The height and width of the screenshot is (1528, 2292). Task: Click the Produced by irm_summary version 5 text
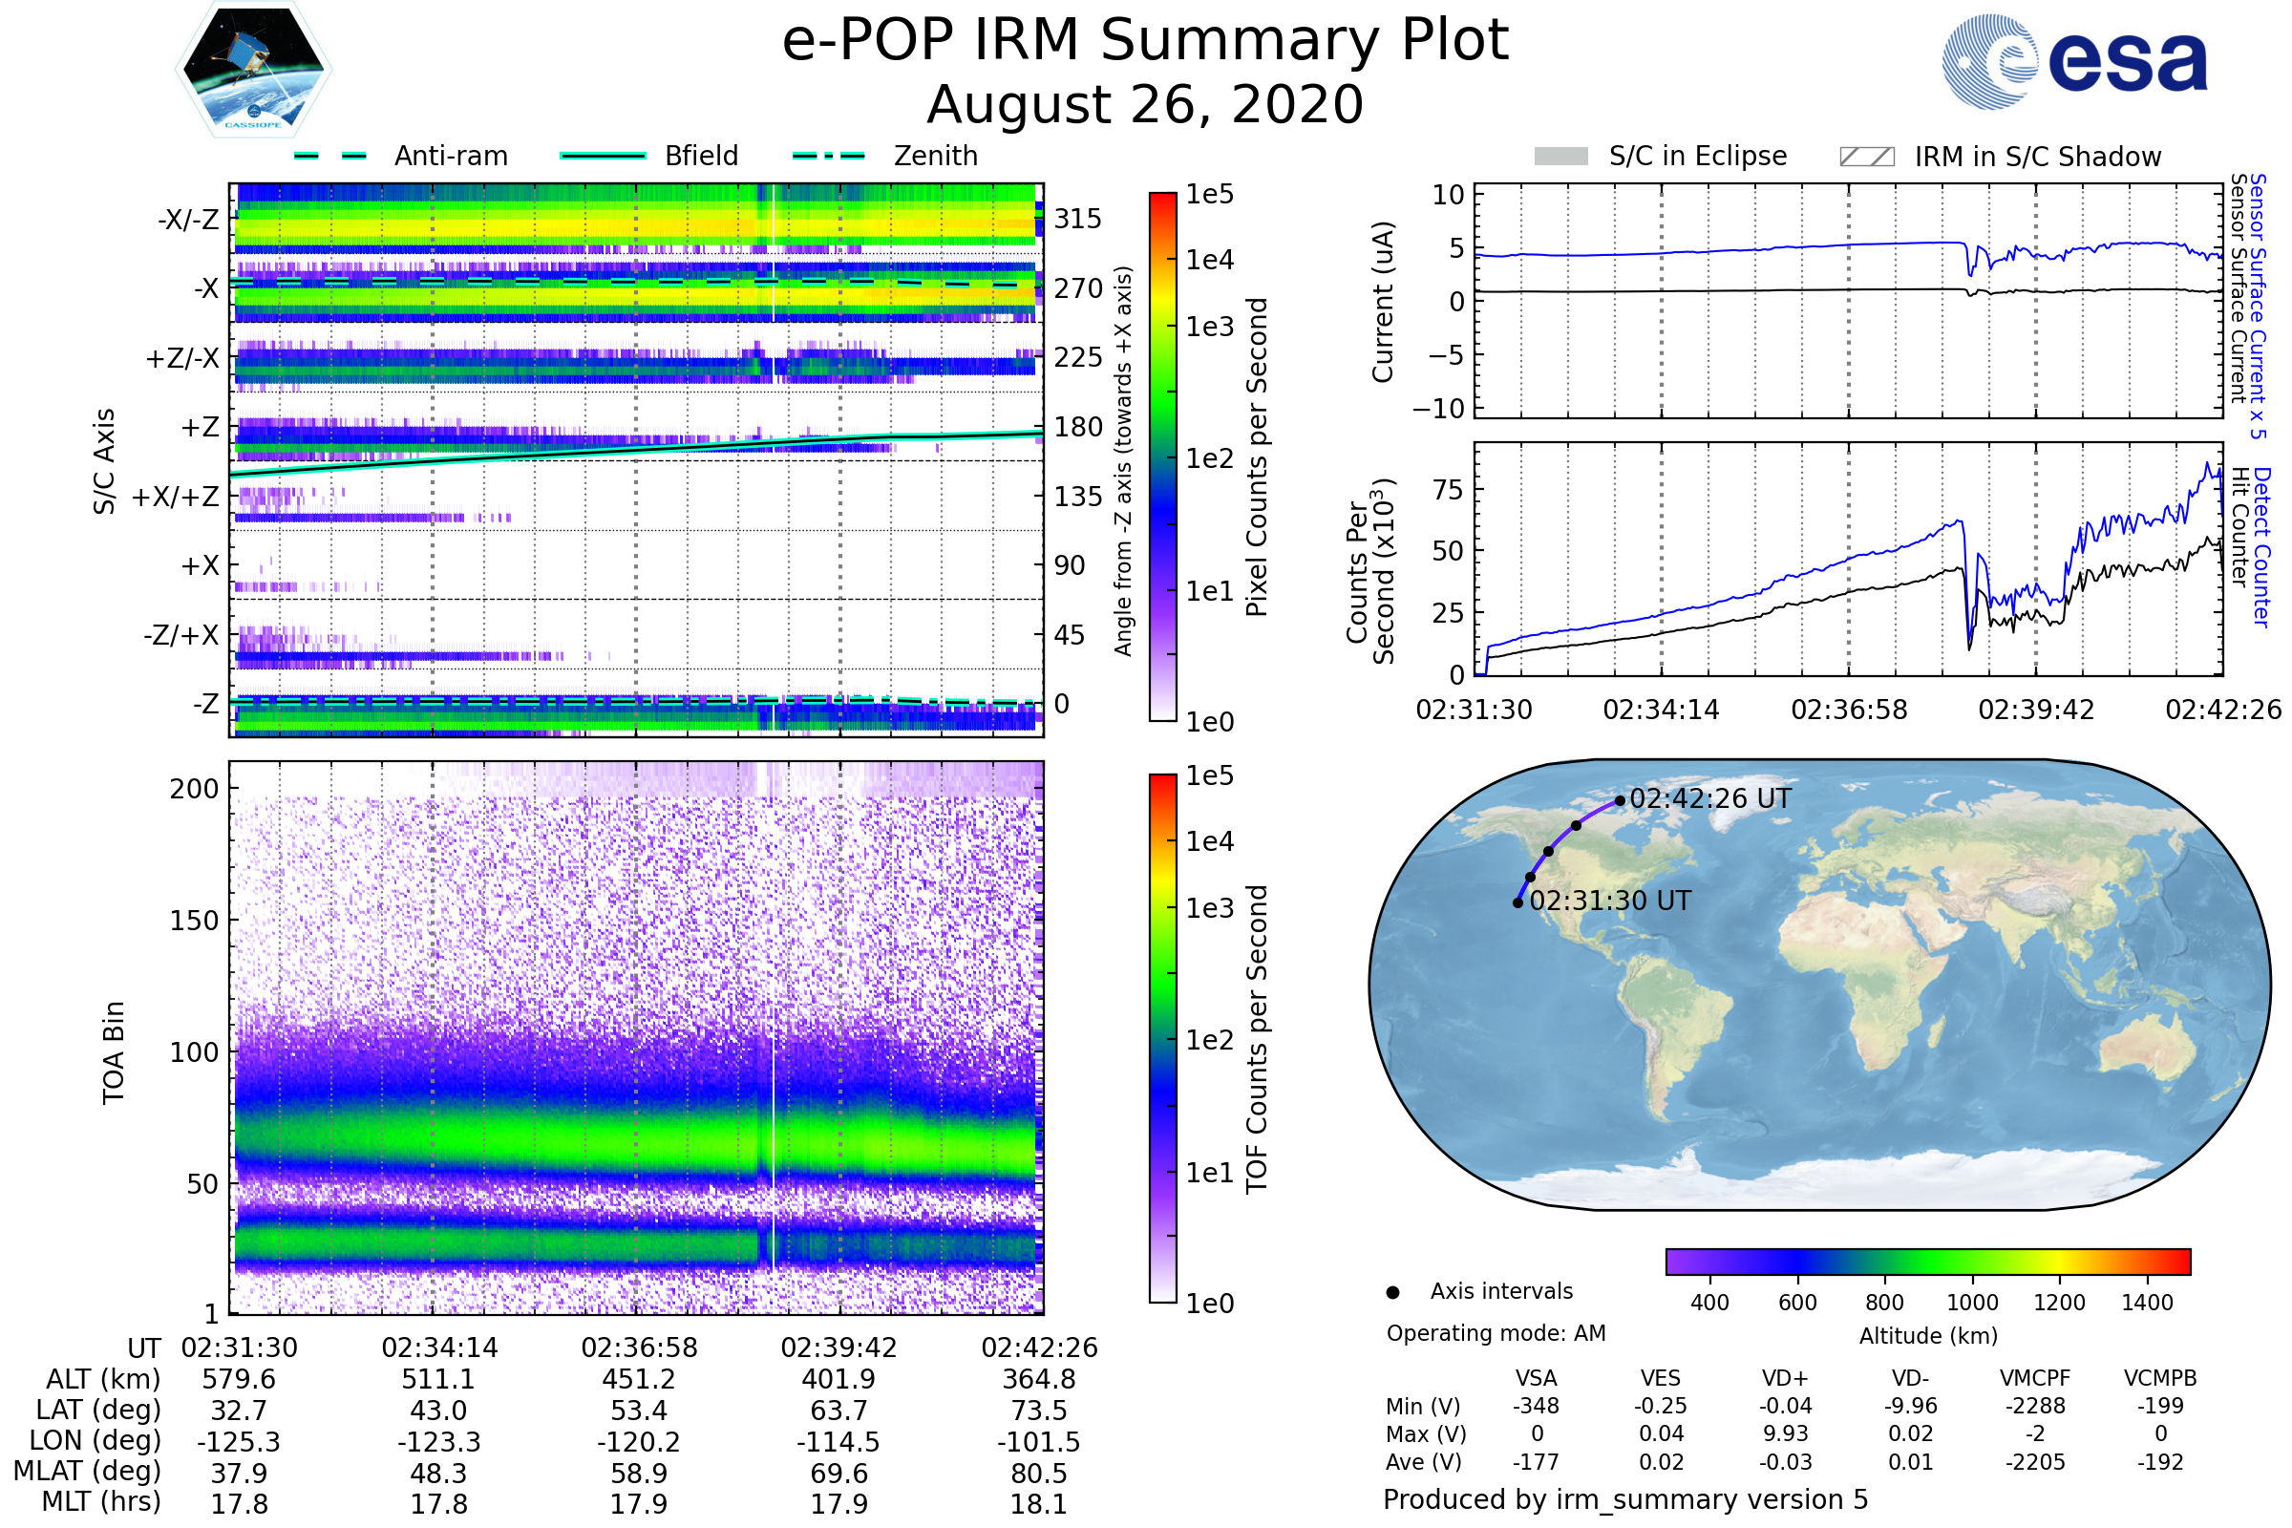pos(1624,1499)
